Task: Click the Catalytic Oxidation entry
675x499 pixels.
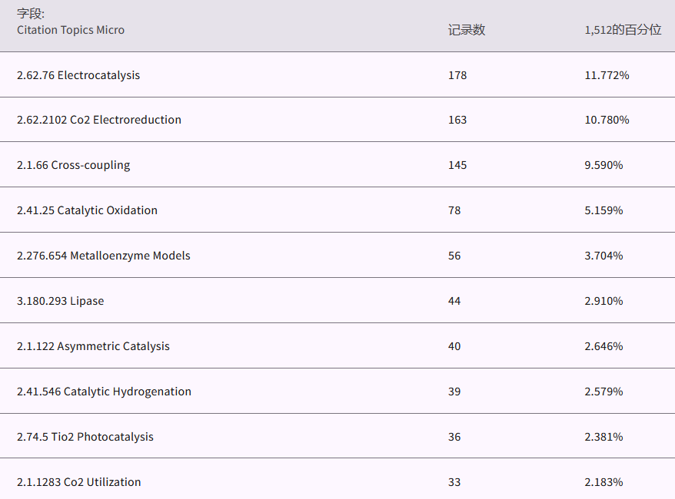Action: tap(87, 210)
